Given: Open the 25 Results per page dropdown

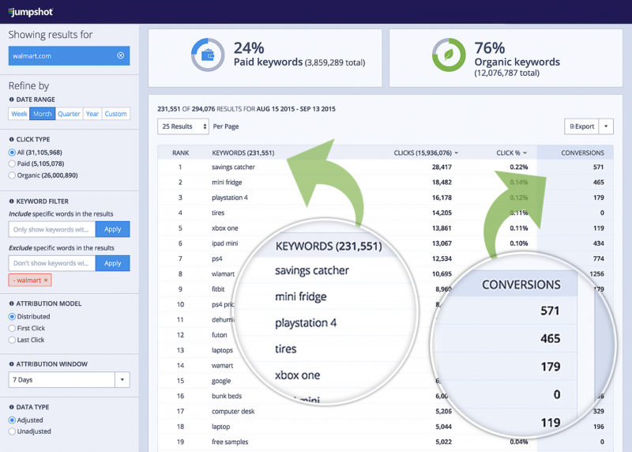Looking at the screenshot, I should 183,126.
